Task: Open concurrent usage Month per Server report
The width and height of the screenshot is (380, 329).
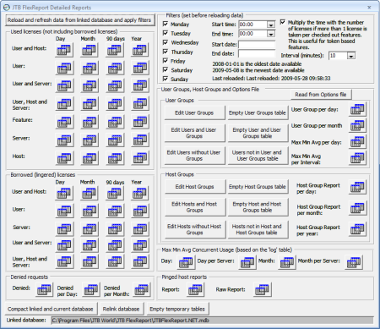Action: [x=354, y=262]
